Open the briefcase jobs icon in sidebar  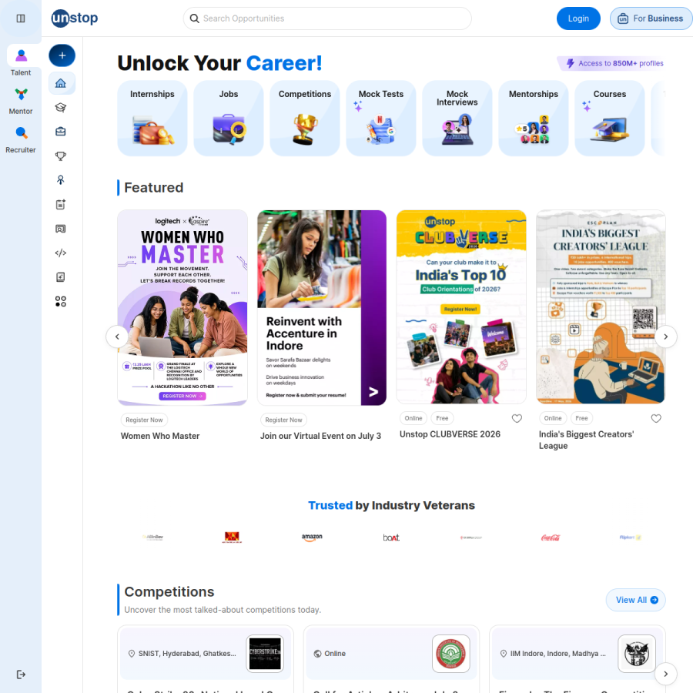pyautogui.click(x=61, y=131)
